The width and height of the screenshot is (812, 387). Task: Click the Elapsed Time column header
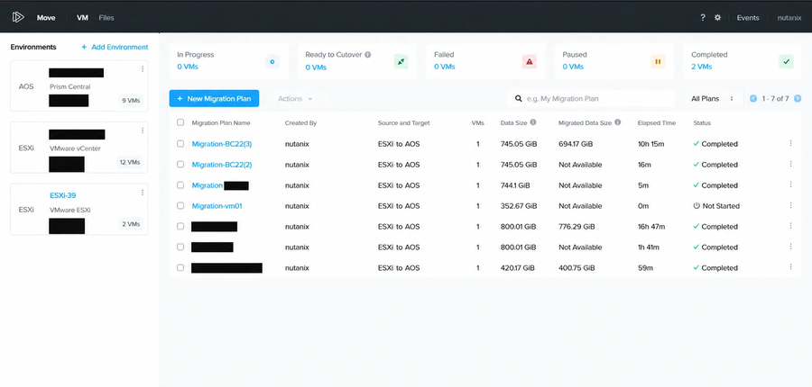click(x=657, y=123)
